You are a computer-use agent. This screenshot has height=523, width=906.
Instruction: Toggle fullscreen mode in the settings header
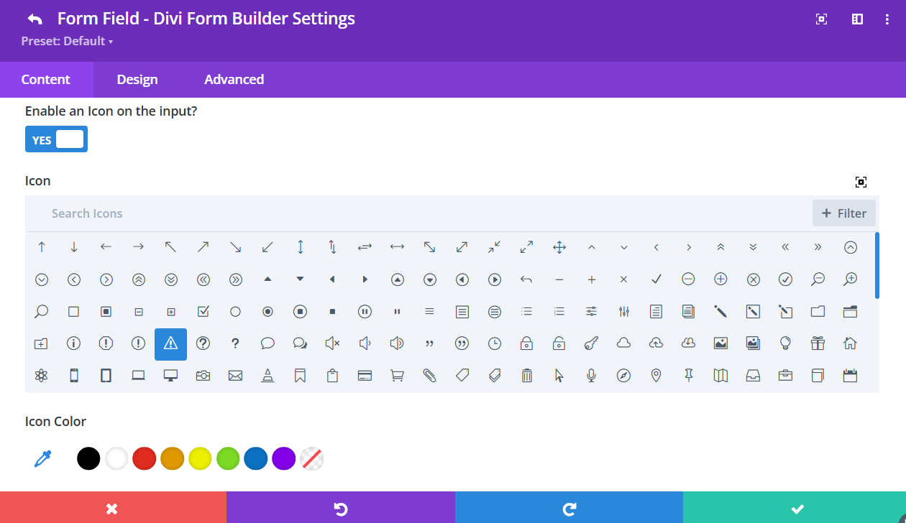821,19
